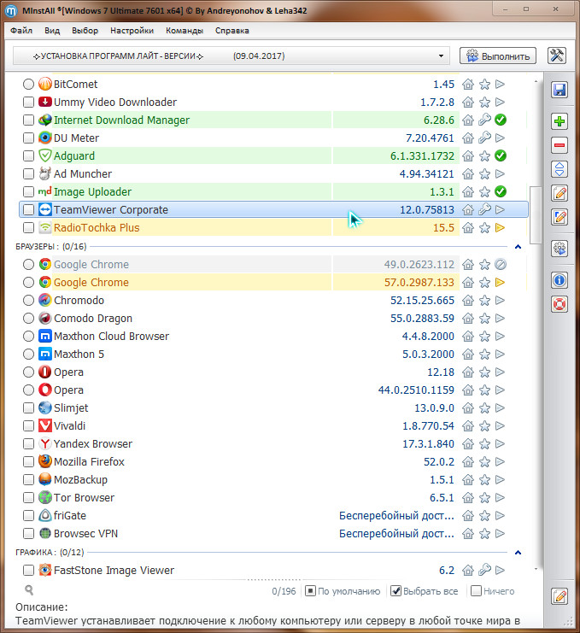The image size is (580, 633).
Task: Click the description edit icon at the bottom of the sidebar
Action: [559, 596]
